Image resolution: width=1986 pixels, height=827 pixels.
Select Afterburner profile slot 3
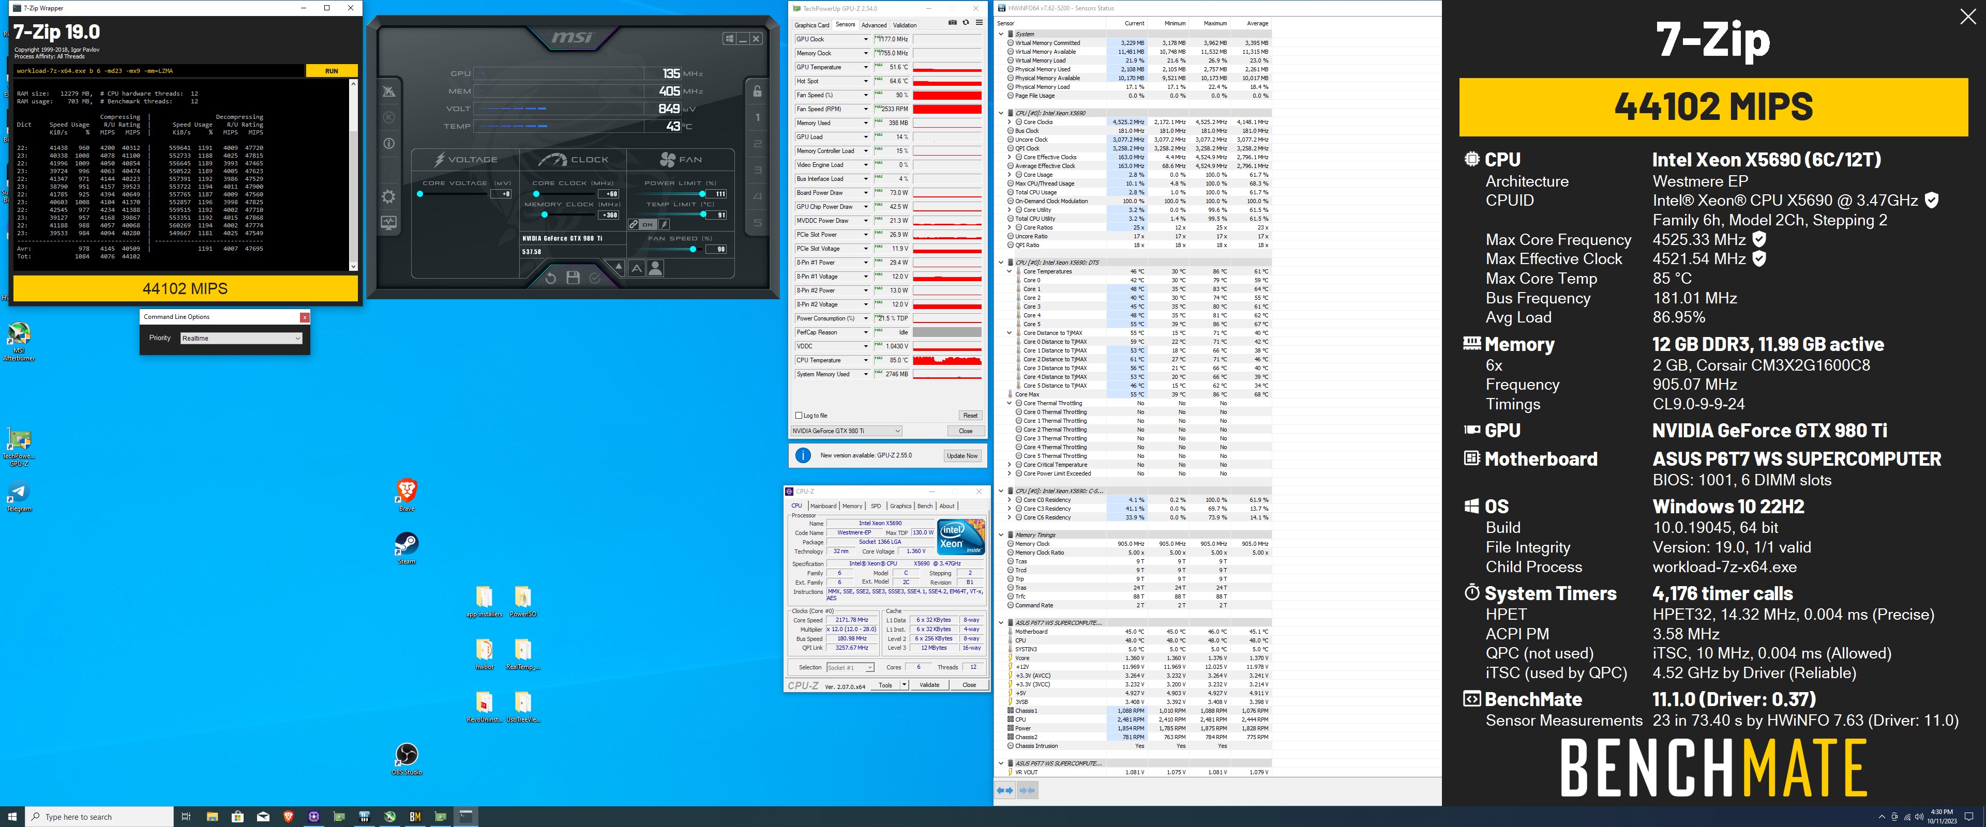pos(757,171)
